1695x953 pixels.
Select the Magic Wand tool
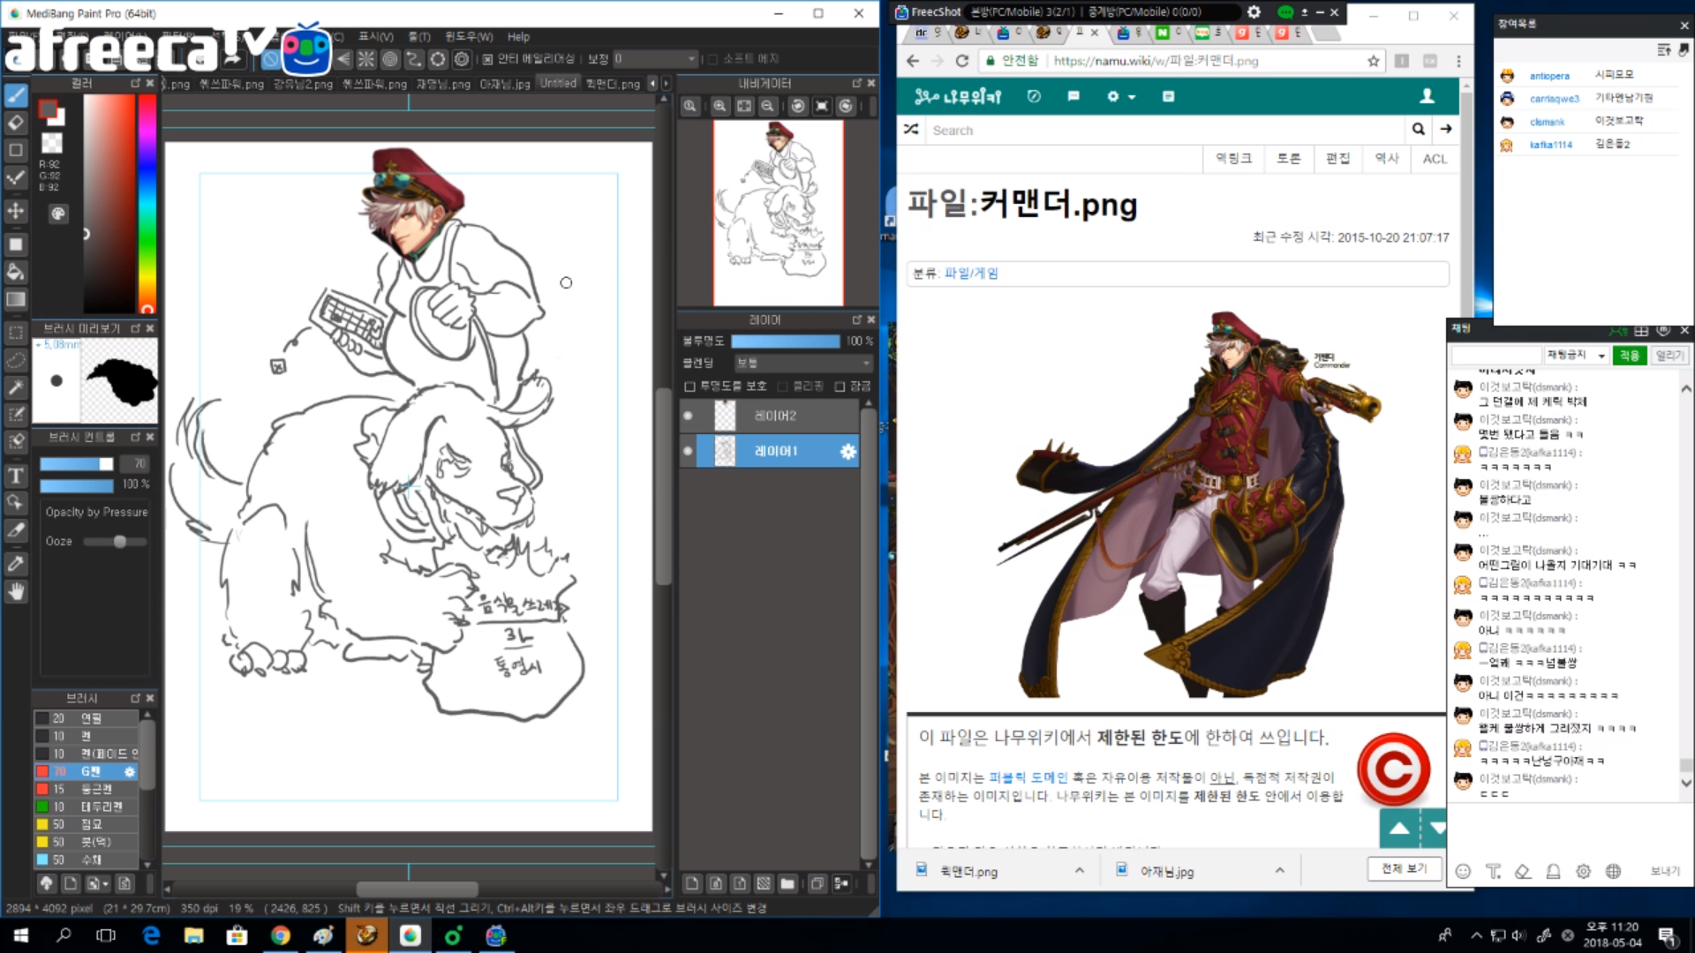point(16,387)
